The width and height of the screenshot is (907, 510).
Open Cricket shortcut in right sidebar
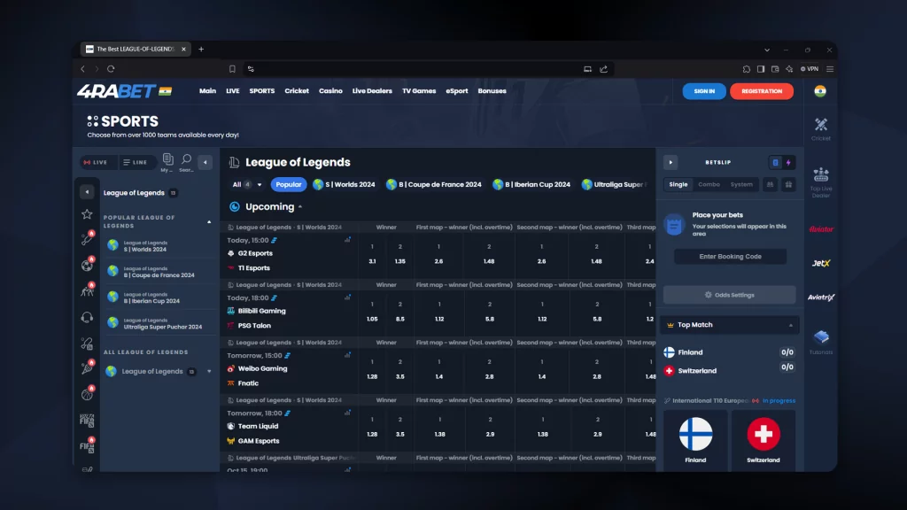coord(820,129)
